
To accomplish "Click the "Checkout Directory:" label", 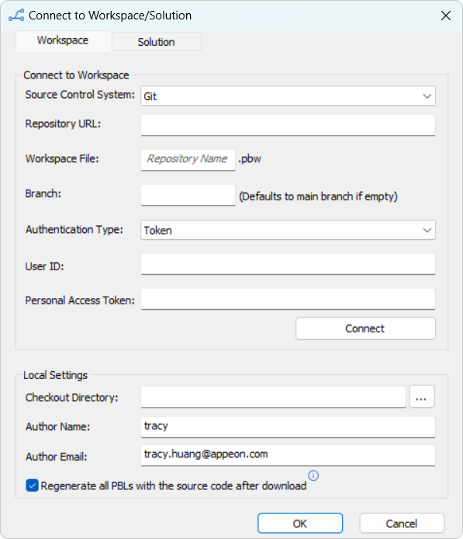I will click(71, 398).
